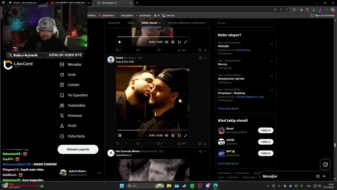The width and height of the screenshot is (337, 190).
Task: Open Grok actions on Emk0 post
Action: coord(200,58)
